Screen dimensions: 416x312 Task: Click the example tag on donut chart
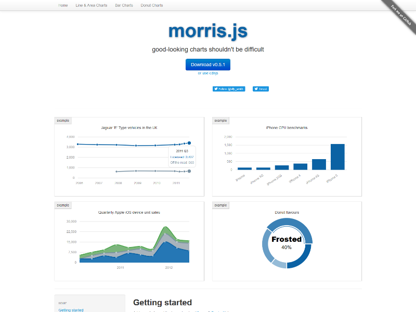(x=220, y=205)
